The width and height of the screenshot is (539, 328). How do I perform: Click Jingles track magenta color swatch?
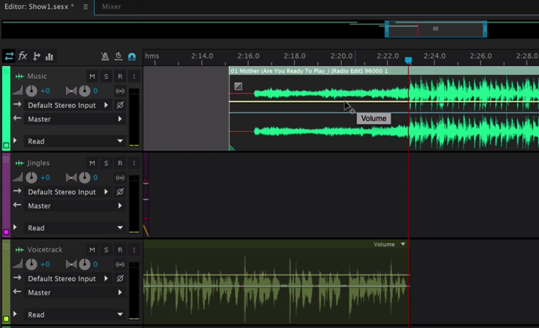(6, 232)
